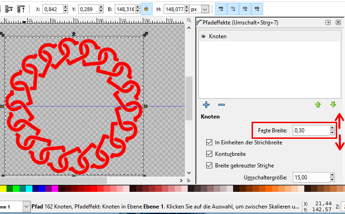This screenshot has width=345, height=214.
Task: Click the right-middle scale handle
Action: [145, 106]
